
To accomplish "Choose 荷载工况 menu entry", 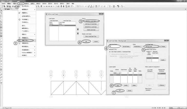I will pos(27,41).
